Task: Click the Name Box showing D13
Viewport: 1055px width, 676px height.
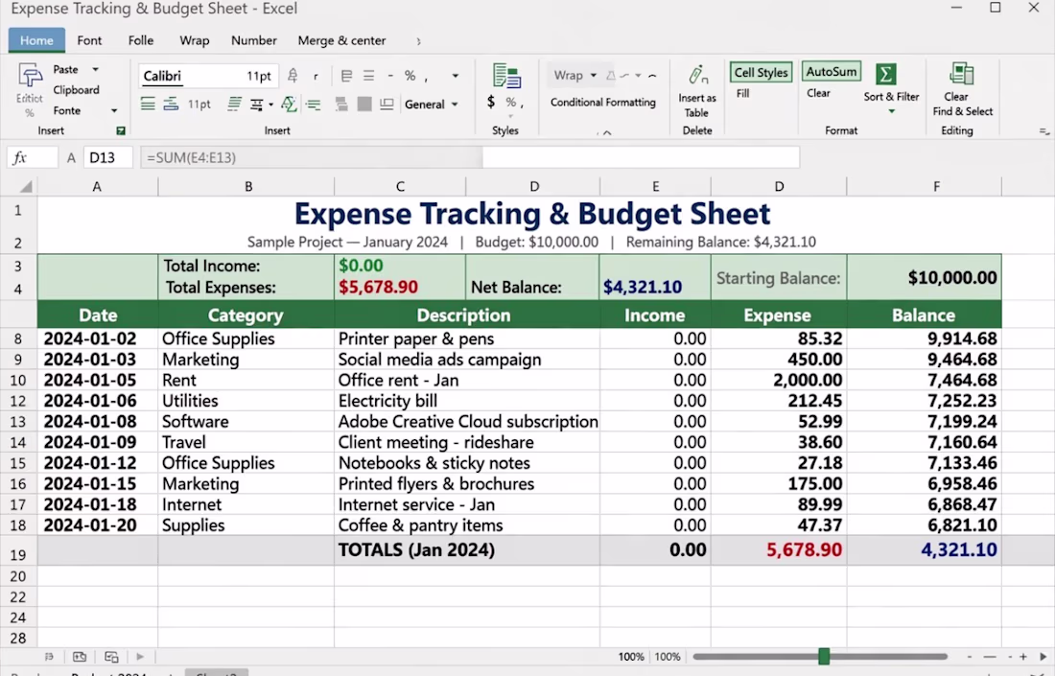Action: pyautogui.click(x=107, y=157)
